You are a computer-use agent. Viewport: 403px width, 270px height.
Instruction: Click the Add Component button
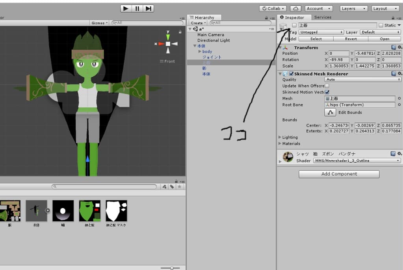pyautogui.click(x=339, y=174)
